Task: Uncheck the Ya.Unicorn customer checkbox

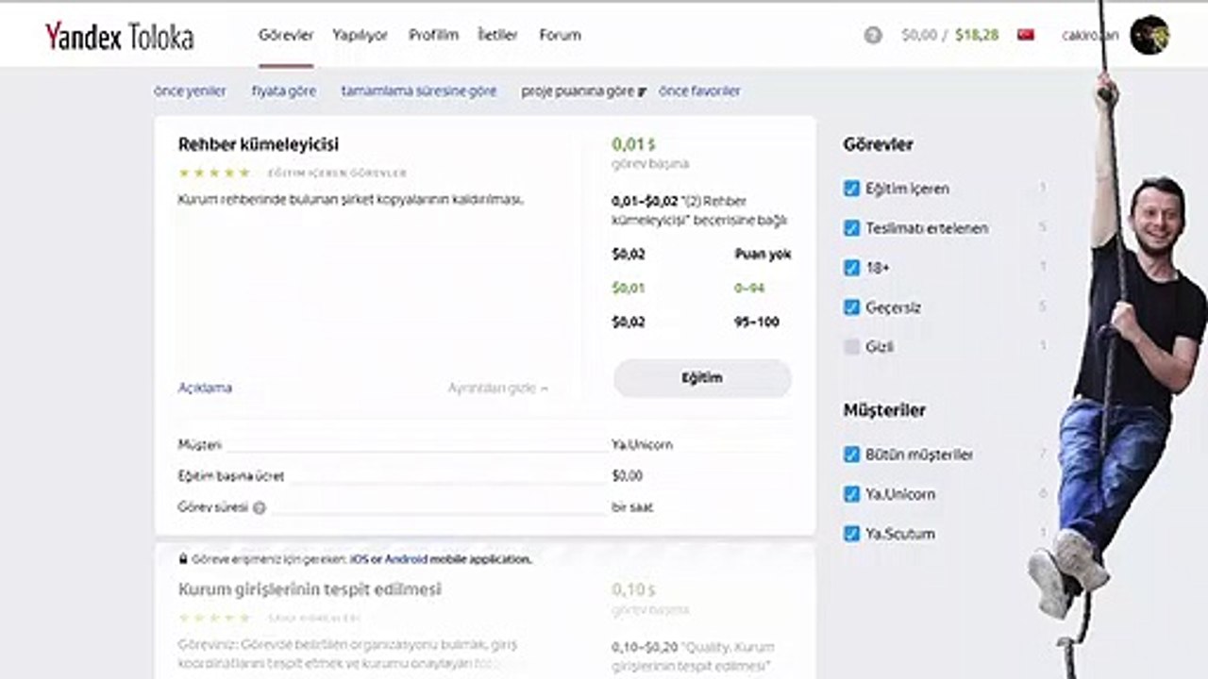Action: pos(851,494)
